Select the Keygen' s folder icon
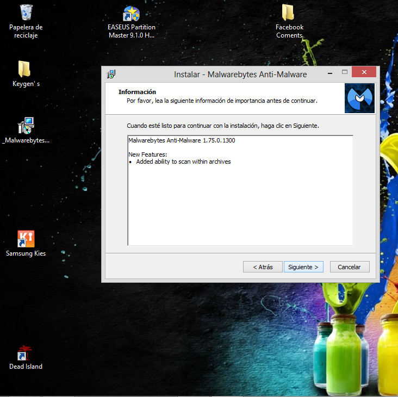 [24, 69]
